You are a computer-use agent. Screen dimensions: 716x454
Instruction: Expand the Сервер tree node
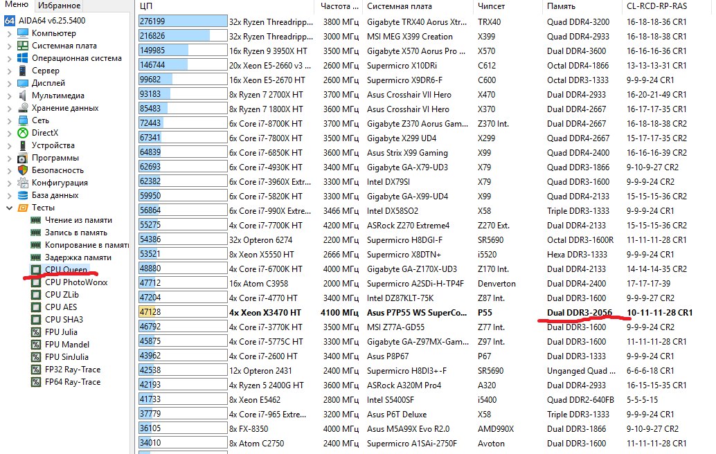tap(9, 71)
